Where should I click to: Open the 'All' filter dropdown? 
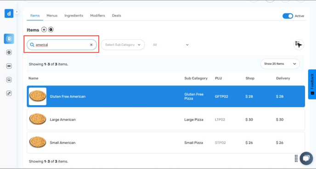170,45
